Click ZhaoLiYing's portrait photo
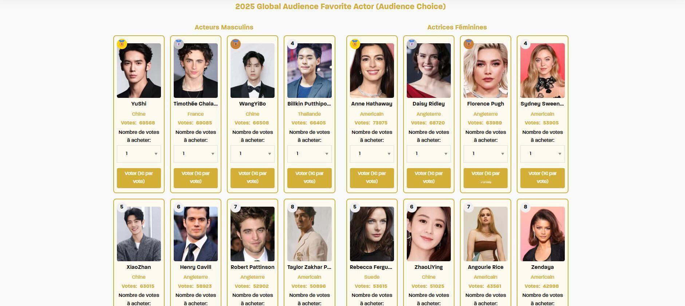 [x=429, y=234]
